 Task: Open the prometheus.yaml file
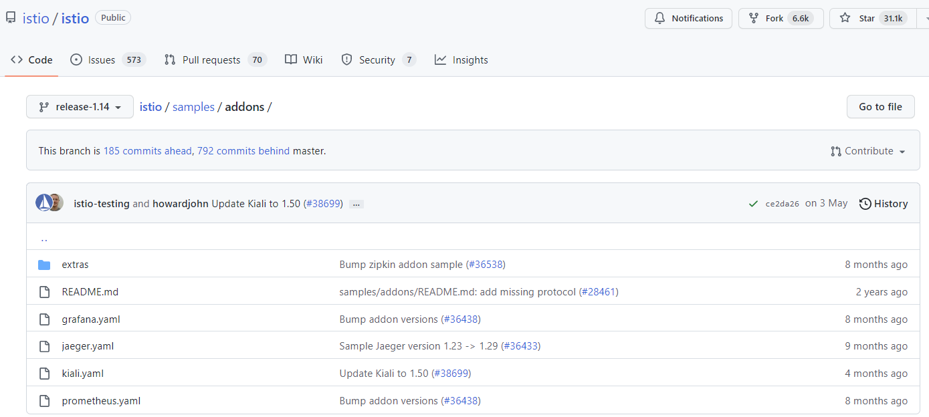pos(101,401)
